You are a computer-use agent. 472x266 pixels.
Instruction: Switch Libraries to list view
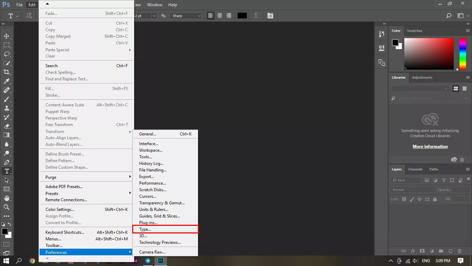[464, 89]
